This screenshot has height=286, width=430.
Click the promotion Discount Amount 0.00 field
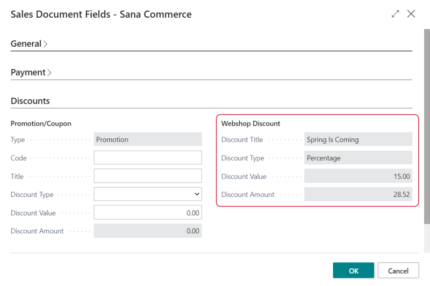point(148,231)
